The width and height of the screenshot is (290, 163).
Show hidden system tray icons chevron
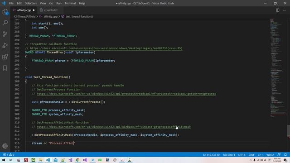(251, 160)
